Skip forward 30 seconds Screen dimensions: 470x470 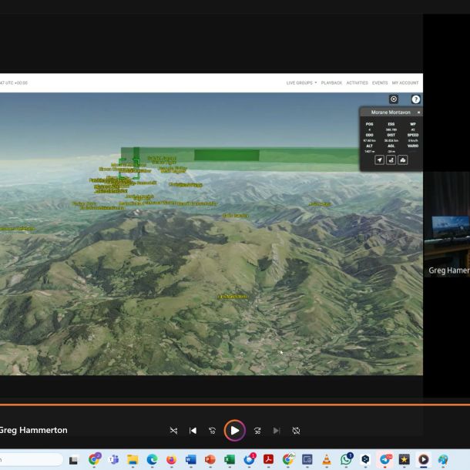pos(257,431)
